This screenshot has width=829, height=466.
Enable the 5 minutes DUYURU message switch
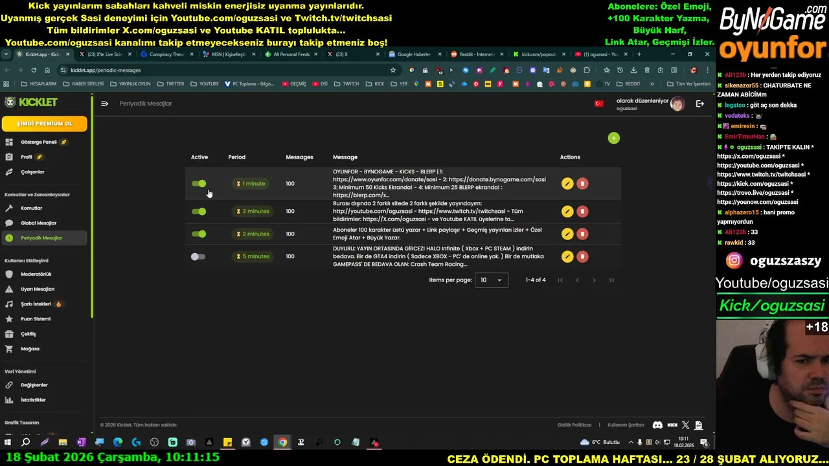[x=198, y=256]
